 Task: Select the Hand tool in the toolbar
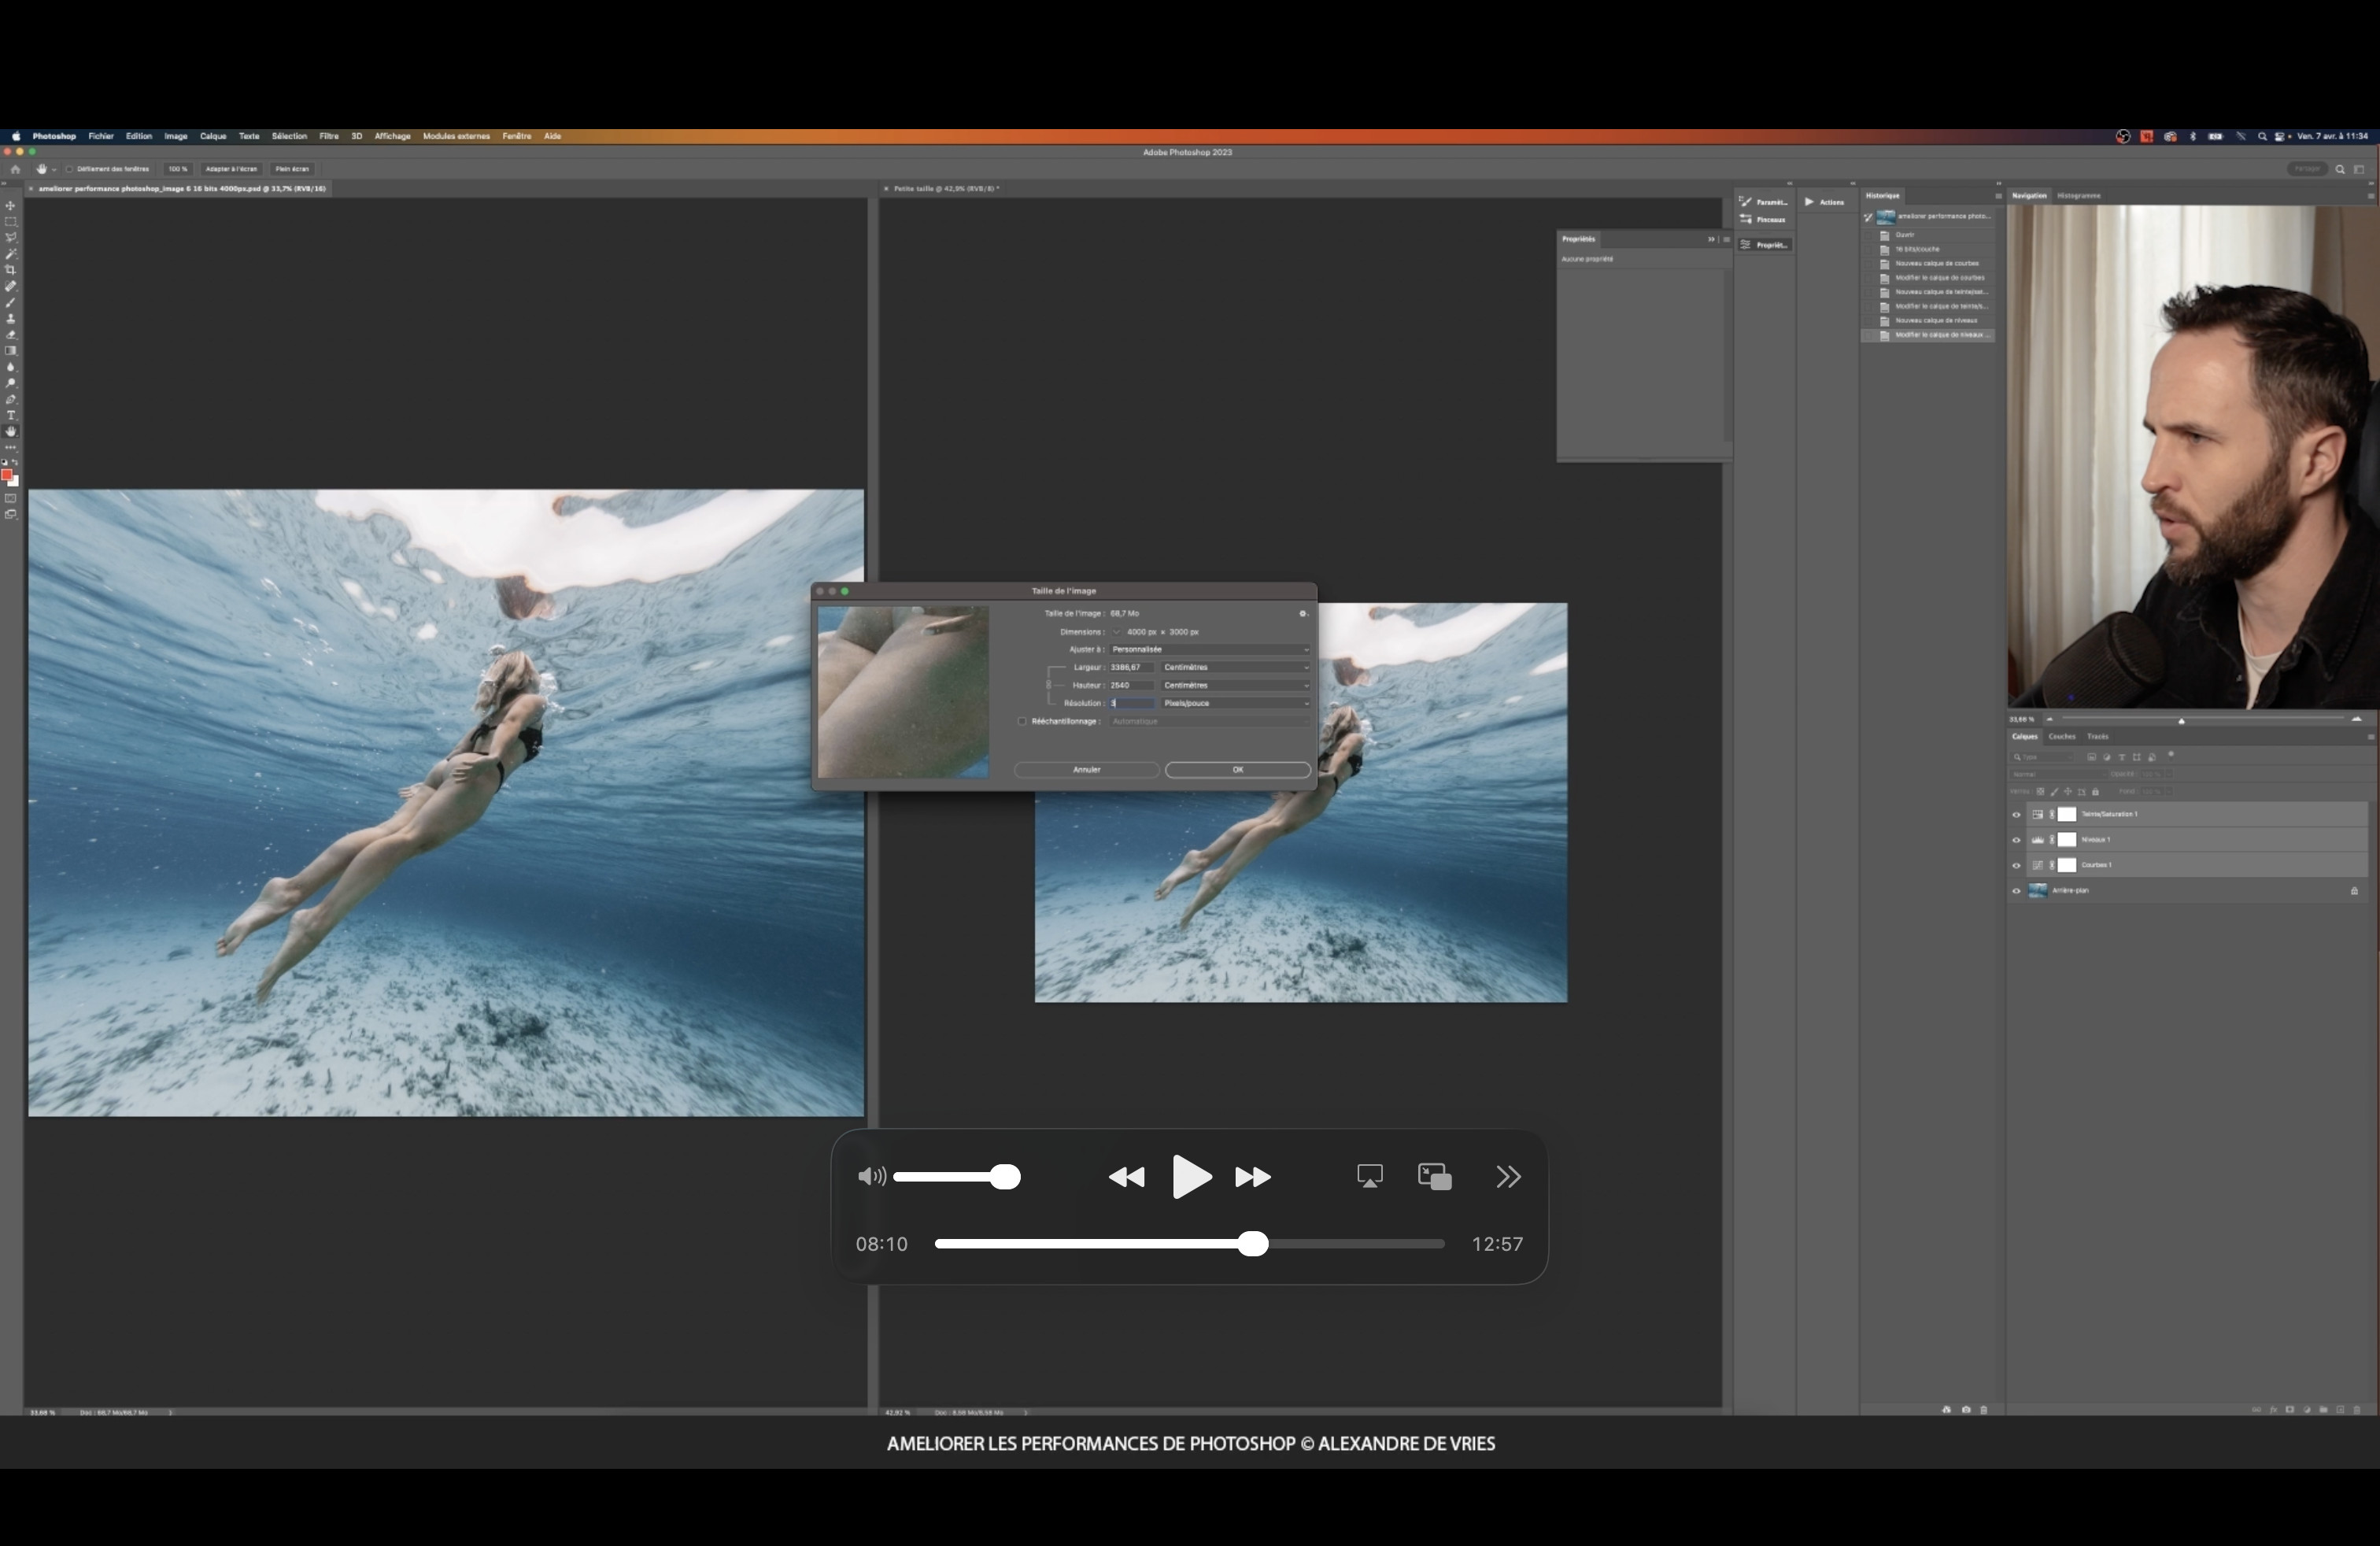pyautogui.click(x=11, y=432)
